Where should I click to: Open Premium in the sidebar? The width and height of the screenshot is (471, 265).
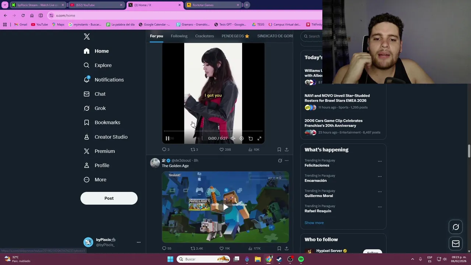[x=99, y=151]
